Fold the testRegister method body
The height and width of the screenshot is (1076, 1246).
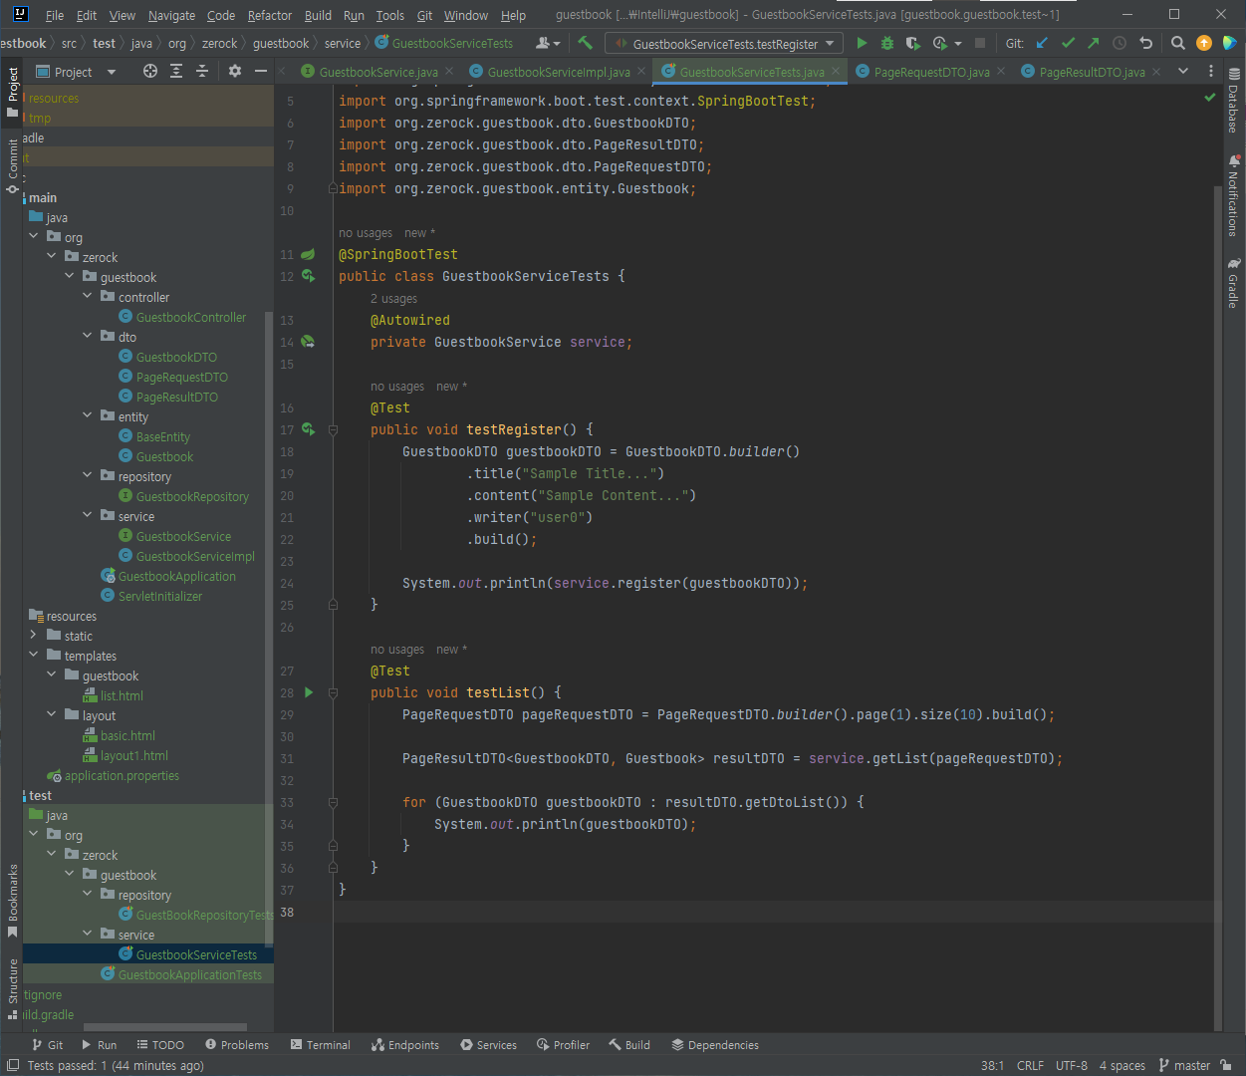coord(333,429)
